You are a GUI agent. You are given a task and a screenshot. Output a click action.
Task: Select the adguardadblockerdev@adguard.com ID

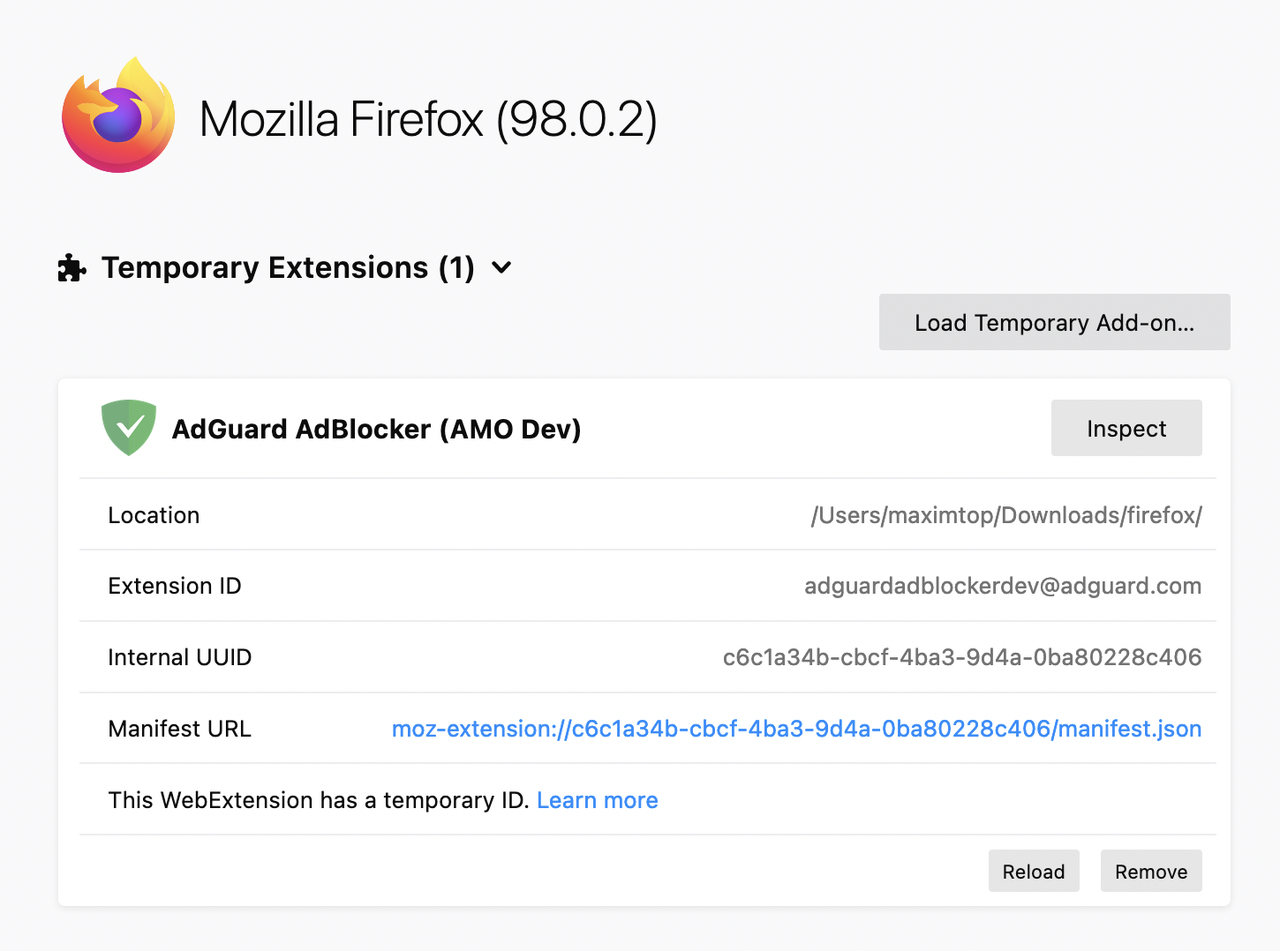(1003, 586)
